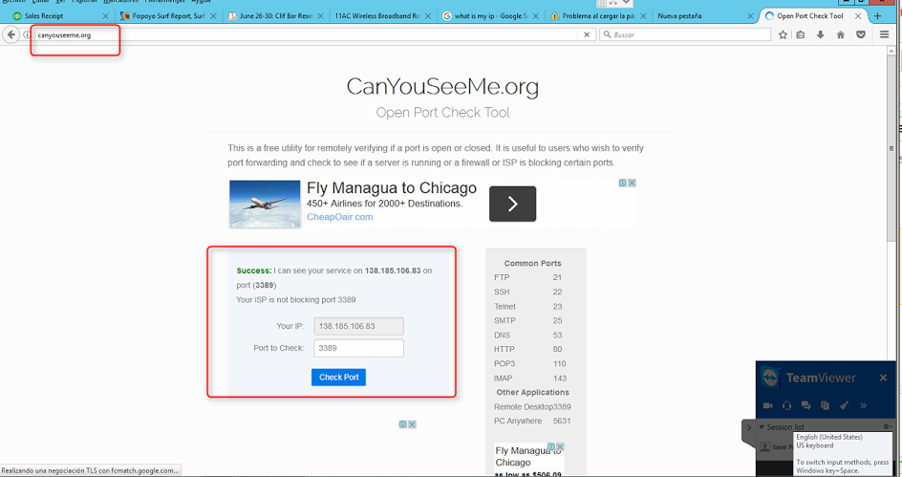Open the Pocket icon in toolbar
Viewport: 902px width, 477px height.
coord(861,34)
